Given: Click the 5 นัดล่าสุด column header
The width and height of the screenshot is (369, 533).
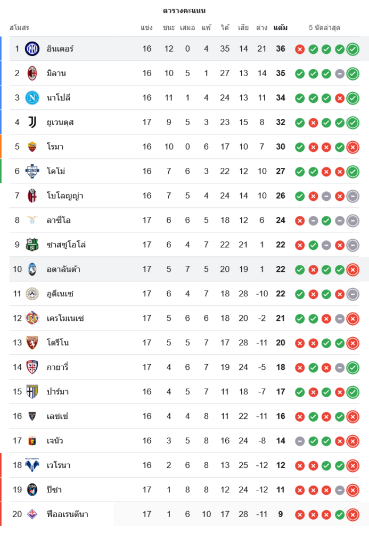Looking at the screenshot, I should 324,28.
